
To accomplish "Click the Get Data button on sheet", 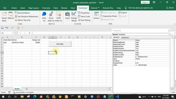I will click(60, 44).
